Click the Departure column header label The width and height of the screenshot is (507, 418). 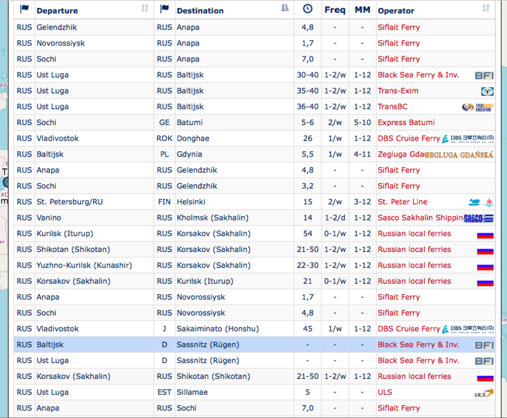pyautogui.click(x=58, y=11)
